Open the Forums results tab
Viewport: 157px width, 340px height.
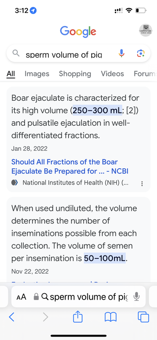coord(145,74)
